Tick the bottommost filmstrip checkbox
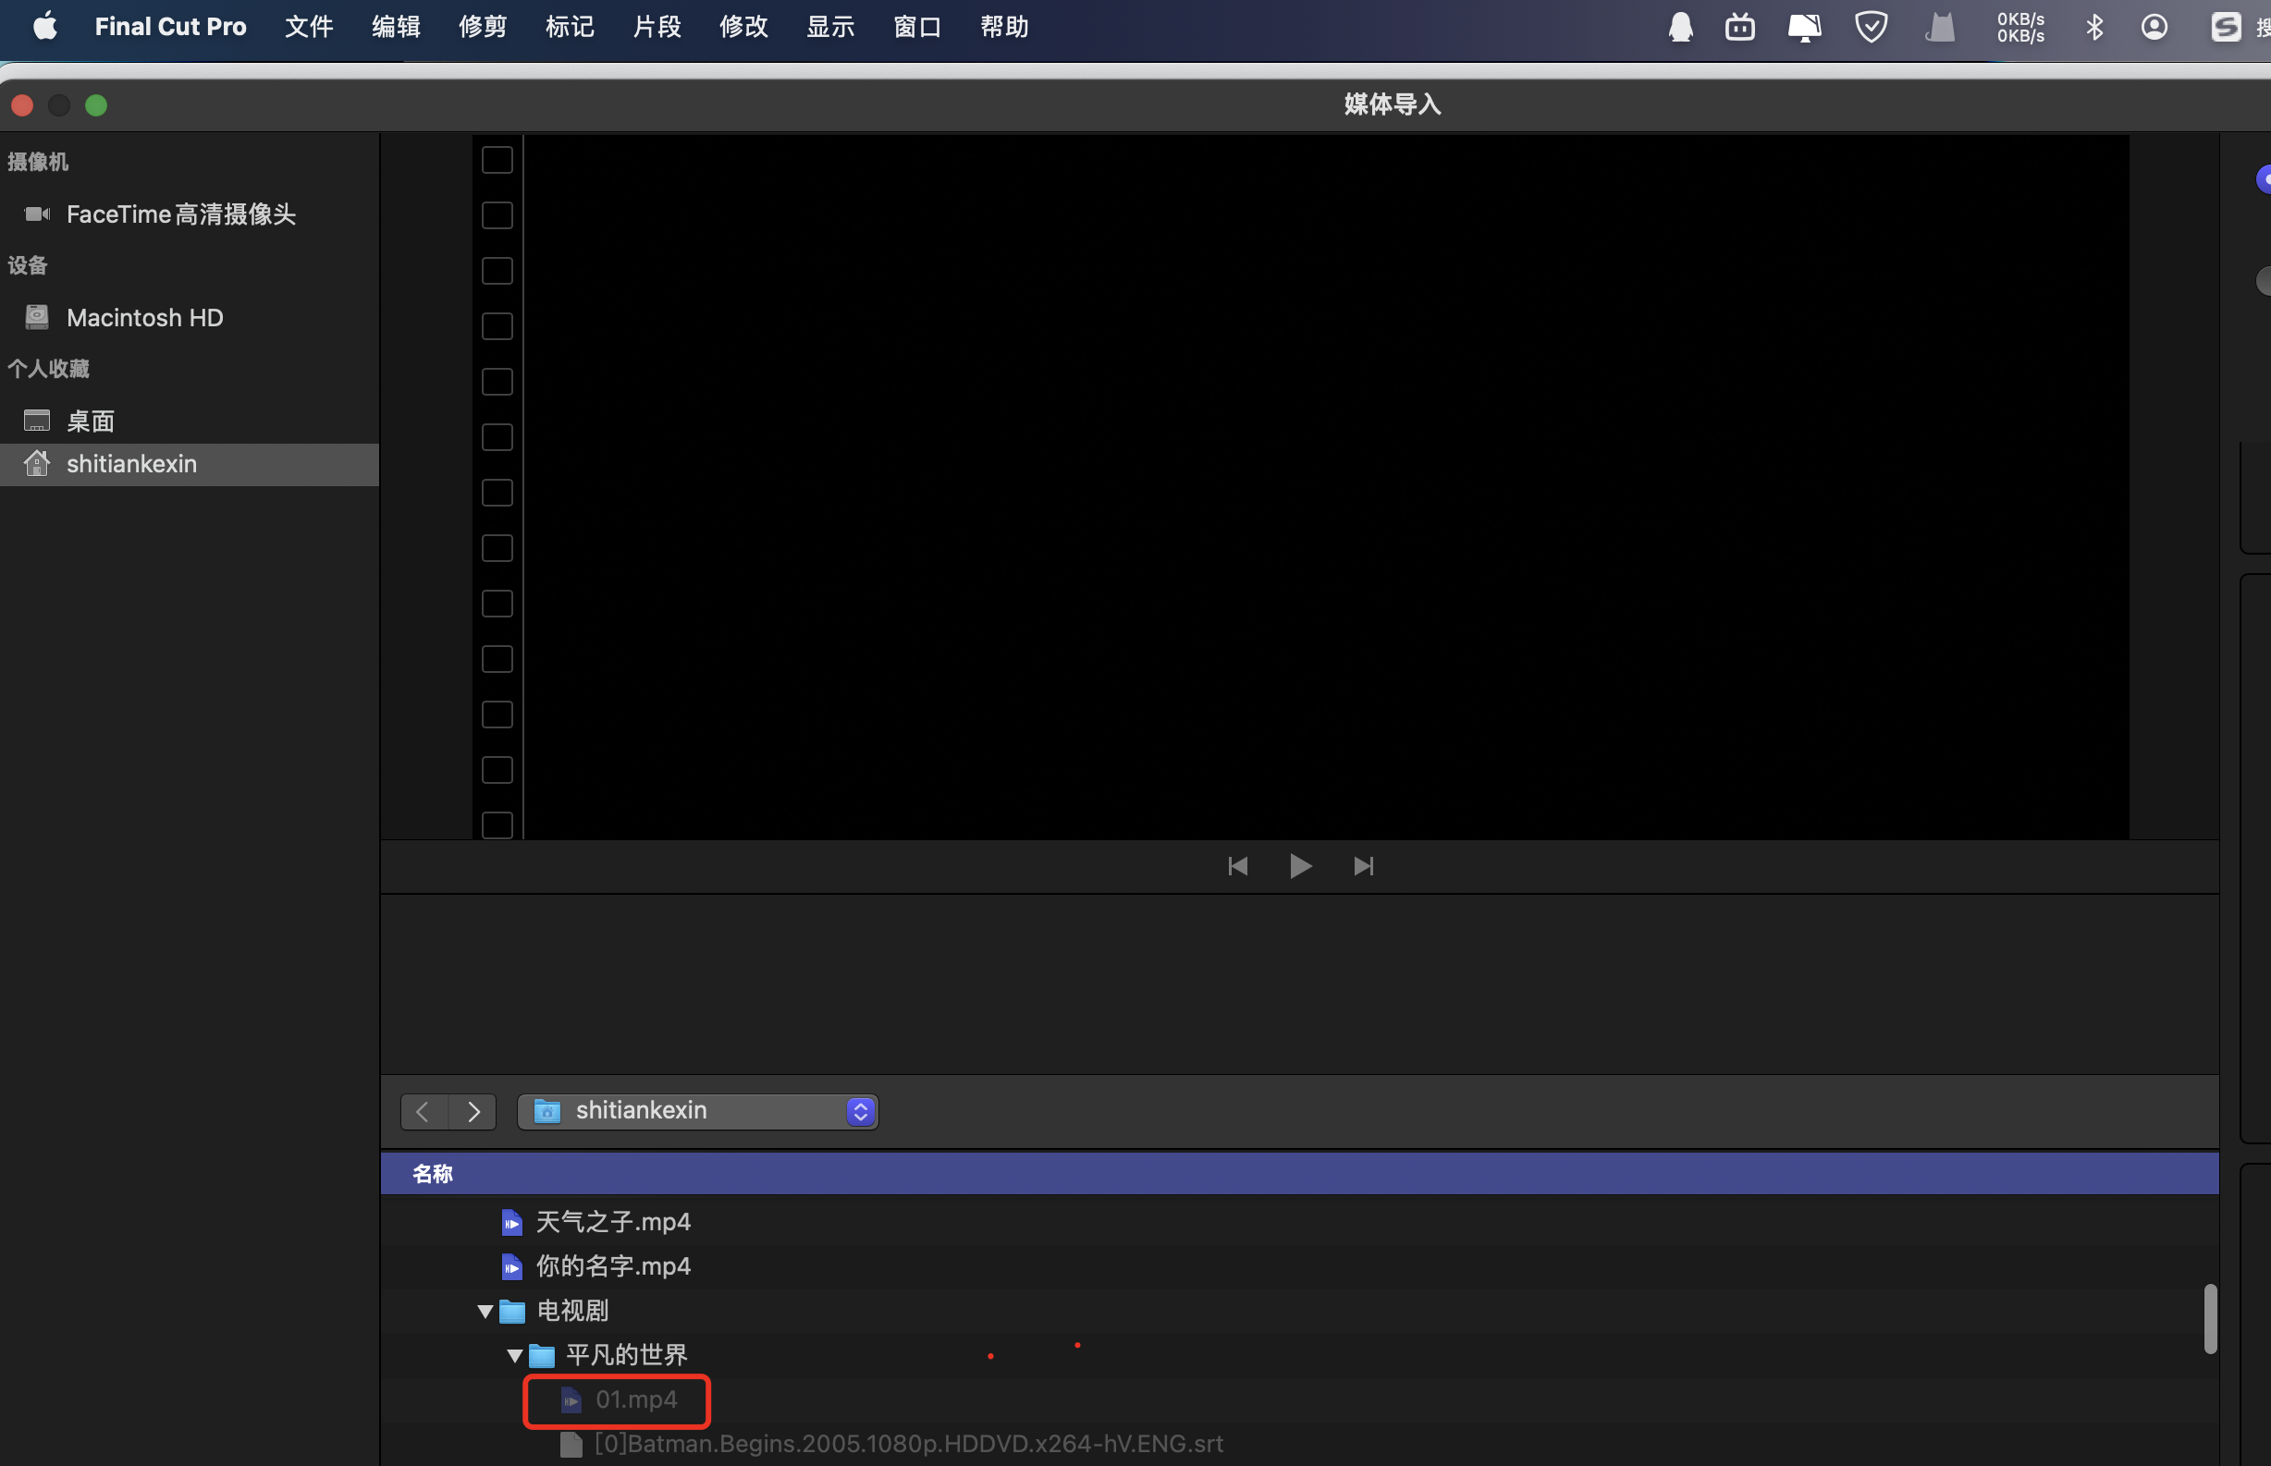This screenshot has height=1466, width=2271. click(497, 825)
